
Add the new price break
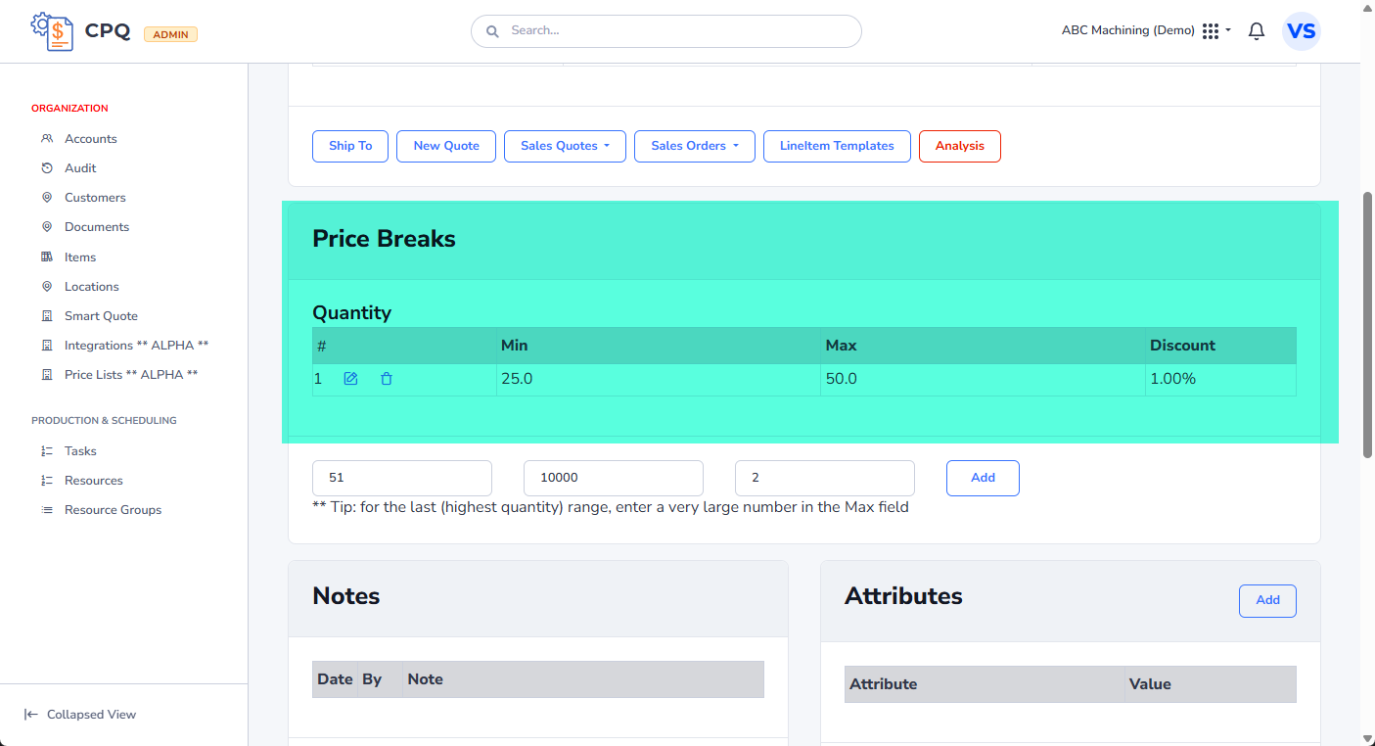983,478
